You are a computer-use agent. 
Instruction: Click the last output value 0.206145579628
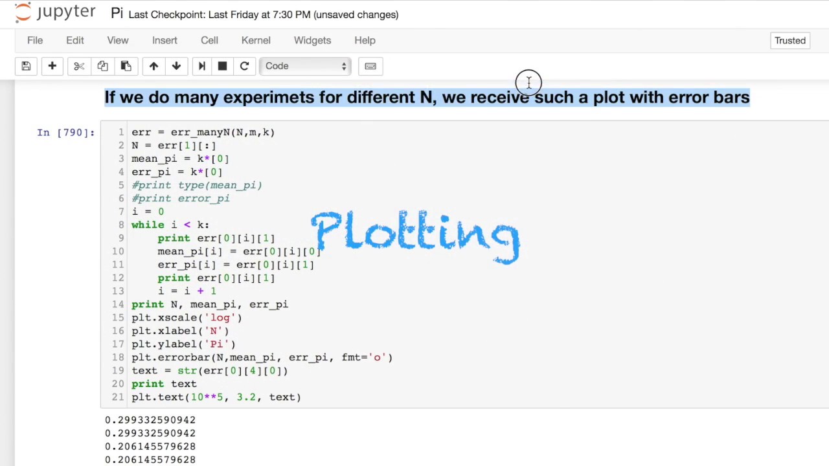point(150,460)
